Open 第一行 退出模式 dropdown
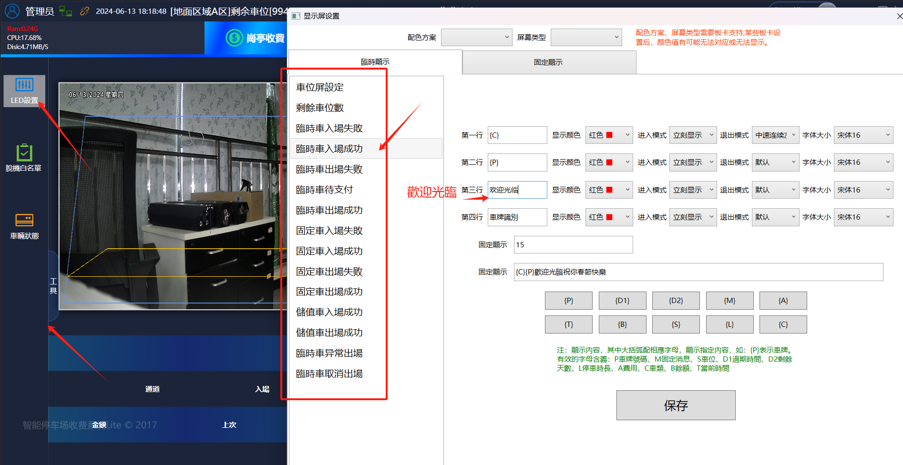Viewport: 903px width, 465px height. (776, 135)
